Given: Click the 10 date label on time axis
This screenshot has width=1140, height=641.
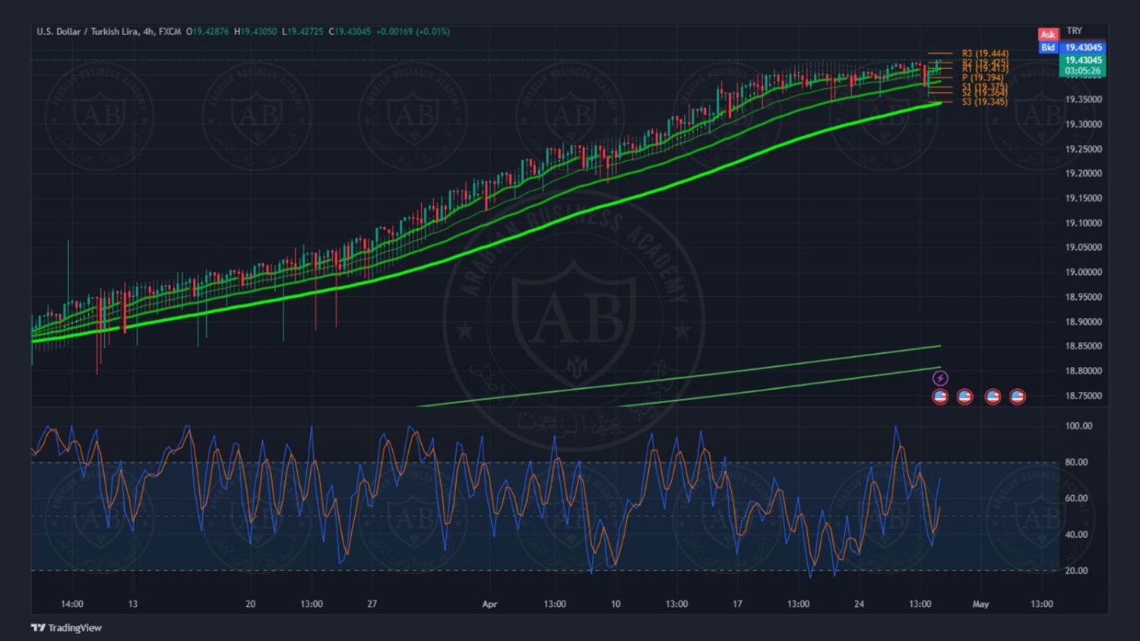Looking at the screenshot, I should (x=616, y=605).
